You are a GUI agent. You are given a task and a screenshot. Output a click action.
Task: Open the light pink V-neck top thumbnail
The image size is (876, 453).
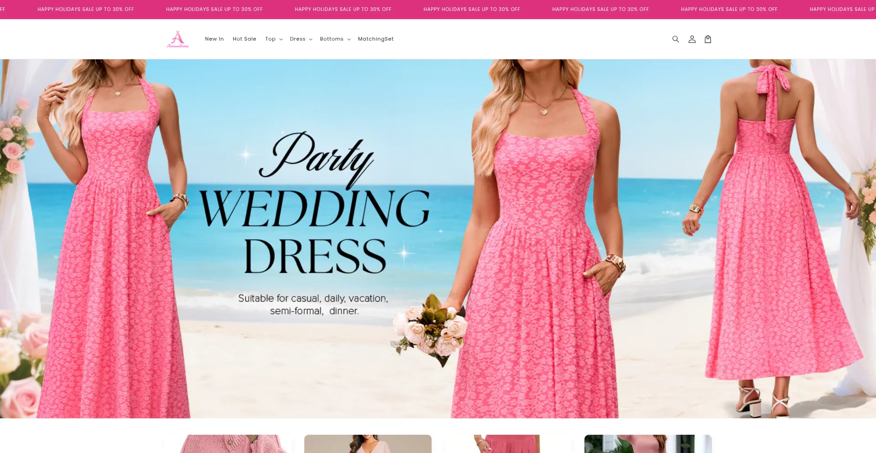tap(368, 444)
